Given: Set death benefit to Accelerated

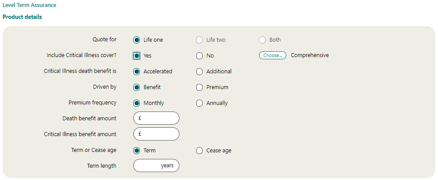Looking at the screenshot, I should [137, 72].
